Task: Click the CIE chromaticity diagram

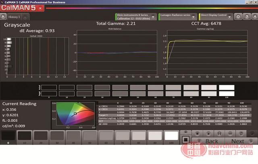Action: point(73,115)
